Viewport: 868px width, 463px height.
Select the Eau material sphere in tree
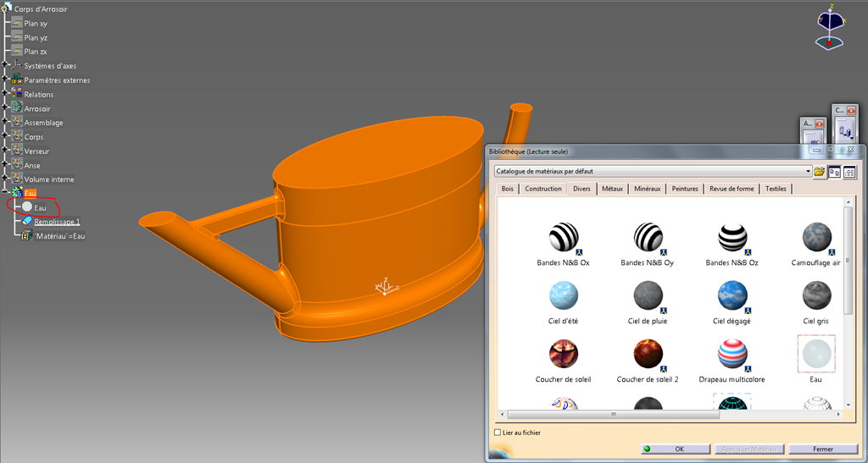pos(27,207)
